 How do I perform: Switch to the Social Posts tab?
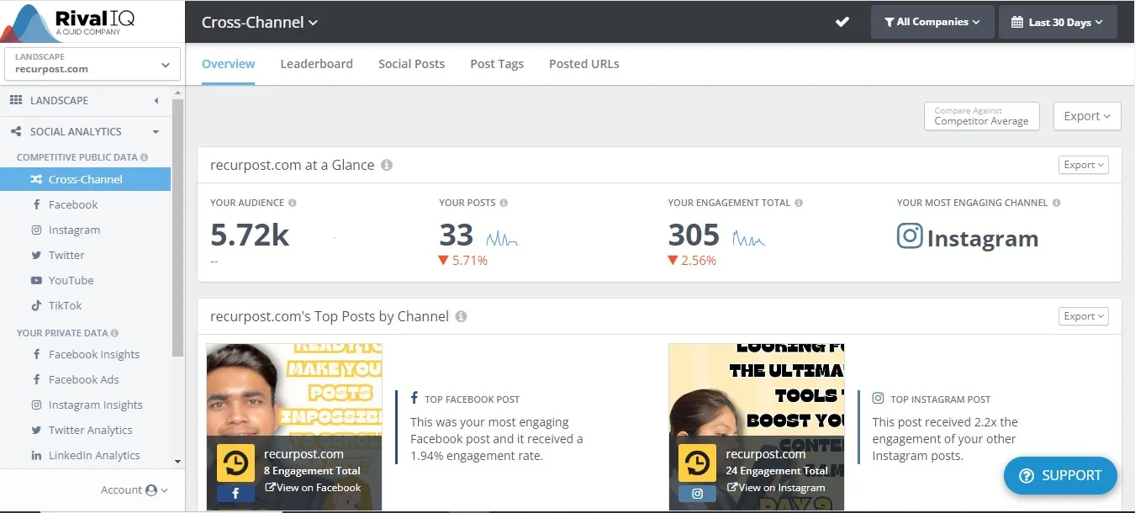coord(411,64)
